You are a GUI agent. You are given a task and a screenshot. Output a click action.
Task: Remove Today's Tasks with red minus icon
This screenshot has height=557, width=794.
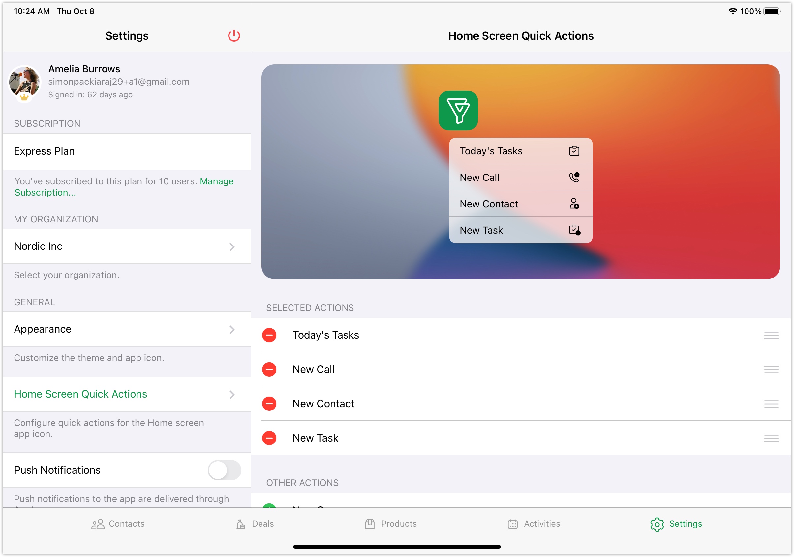(x=269, y=335)
